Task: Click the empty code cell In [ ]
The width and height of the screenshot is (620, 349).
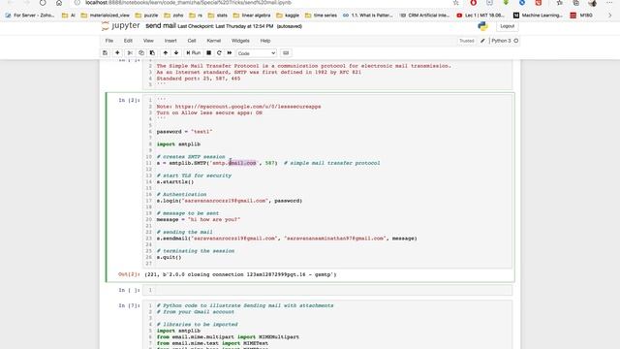Action: pyautogui.click(x=327, y=290)
